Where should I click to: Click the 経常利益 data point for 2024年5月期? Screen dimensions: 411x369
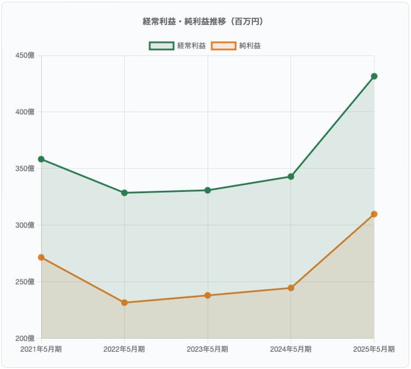(291, 176)
